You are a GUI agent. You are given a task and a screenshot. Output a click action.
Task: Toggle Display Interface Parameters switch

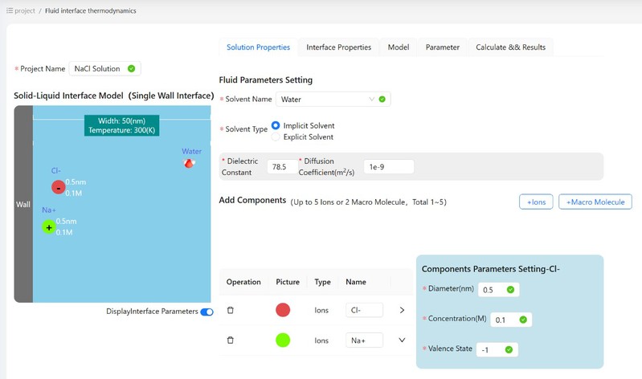pos(207,312)
